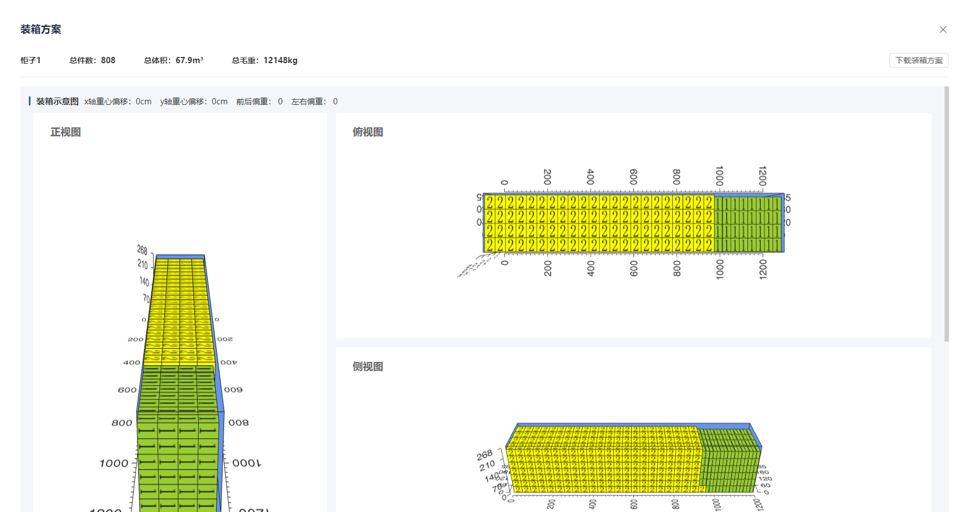Click the 总件数 808 statistic
The height and width of the screenshot is (512, 953).
[x=93, y=60]
